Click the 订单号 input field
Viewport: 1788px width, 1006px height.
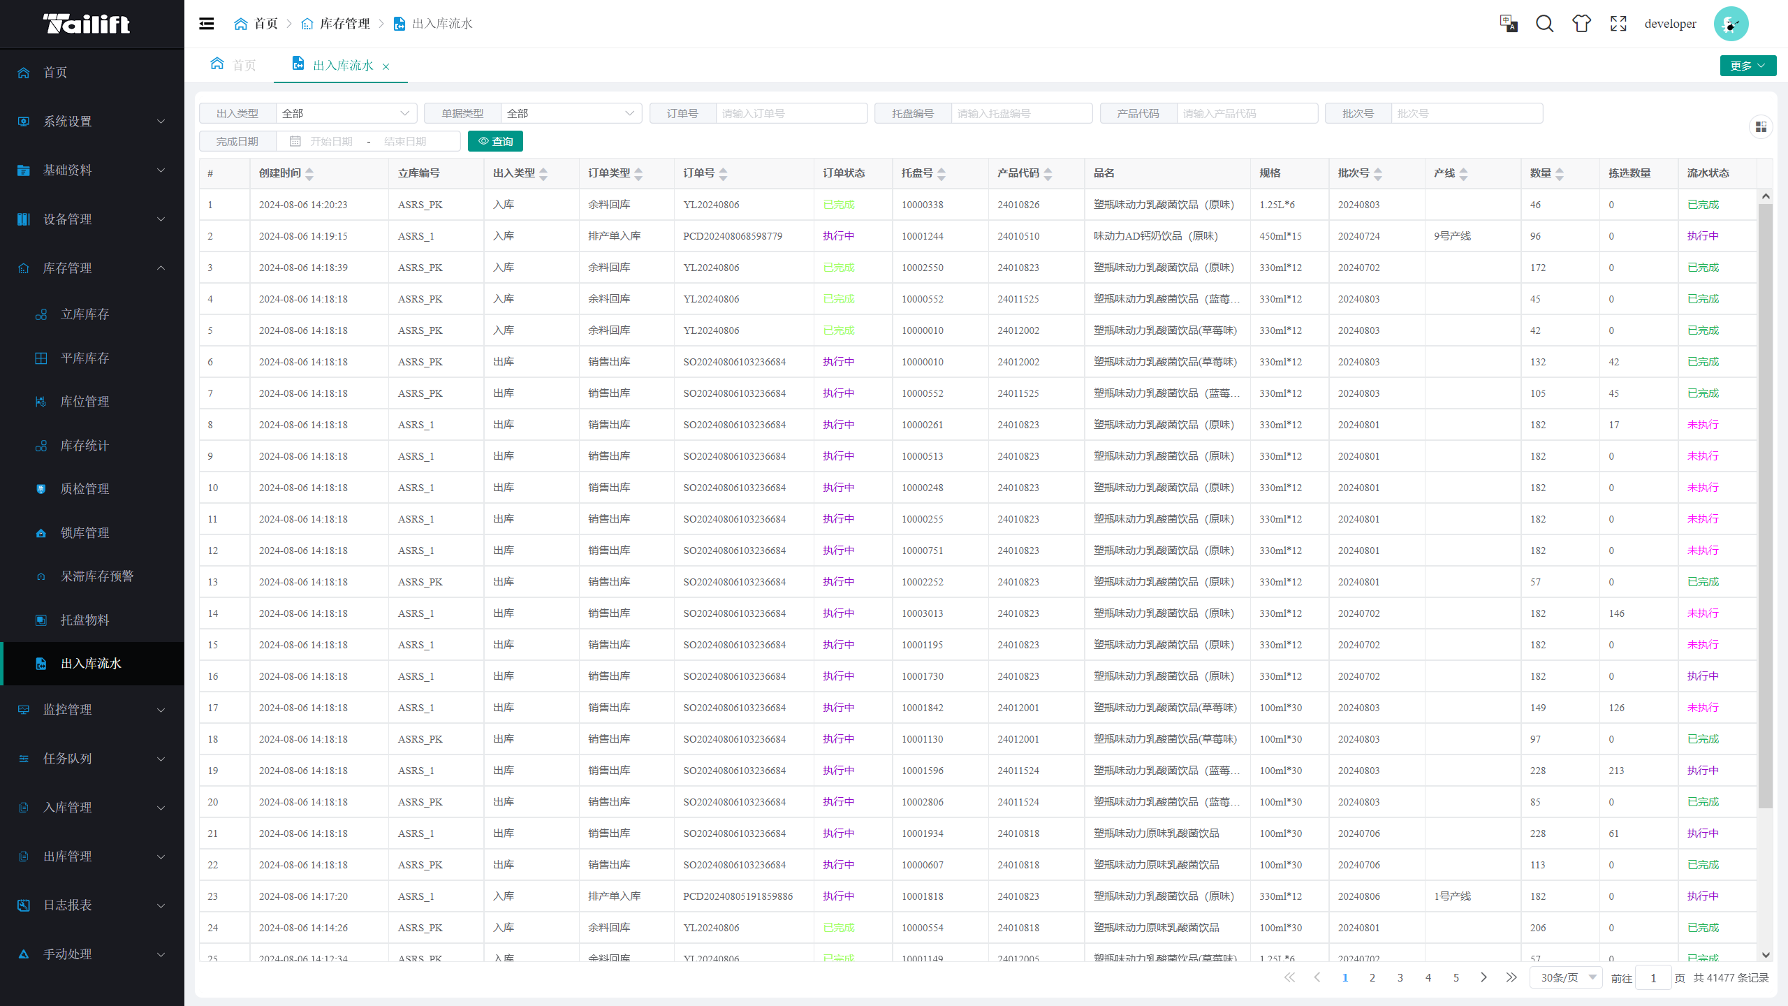[791, 113]
